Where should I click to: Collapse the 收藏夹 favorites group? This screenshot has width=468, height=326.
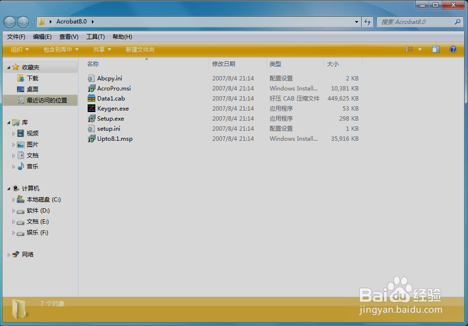(9, 67)
